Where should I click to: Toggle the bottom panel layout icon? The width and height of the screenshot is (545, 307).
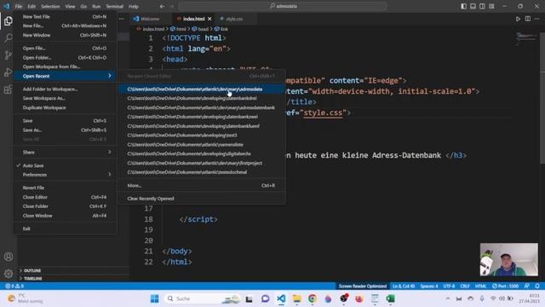(x=473, y=6)
